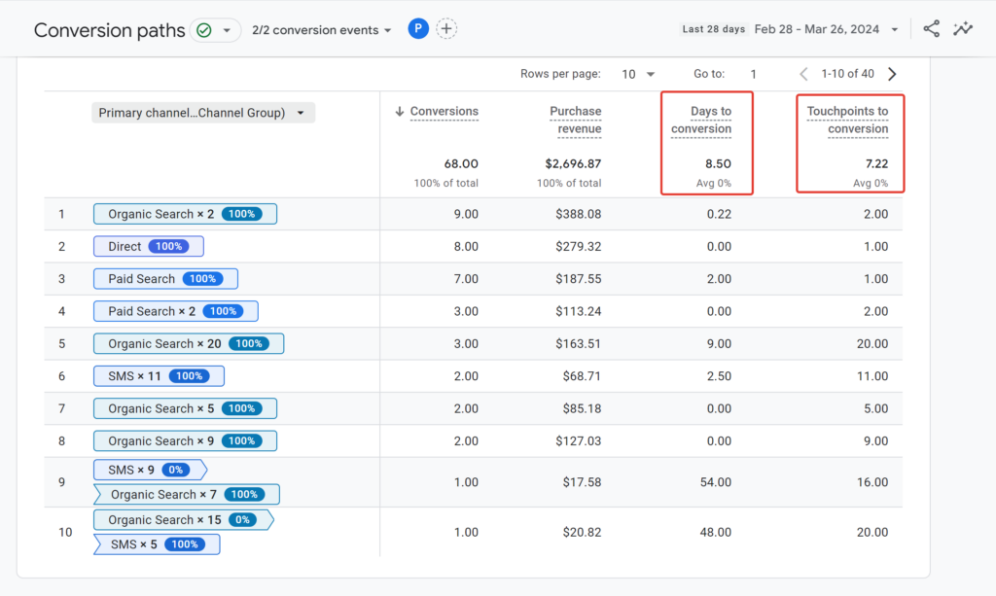
Task: Click the $17.58 revenue cell
Action: [x=582, y=482]
